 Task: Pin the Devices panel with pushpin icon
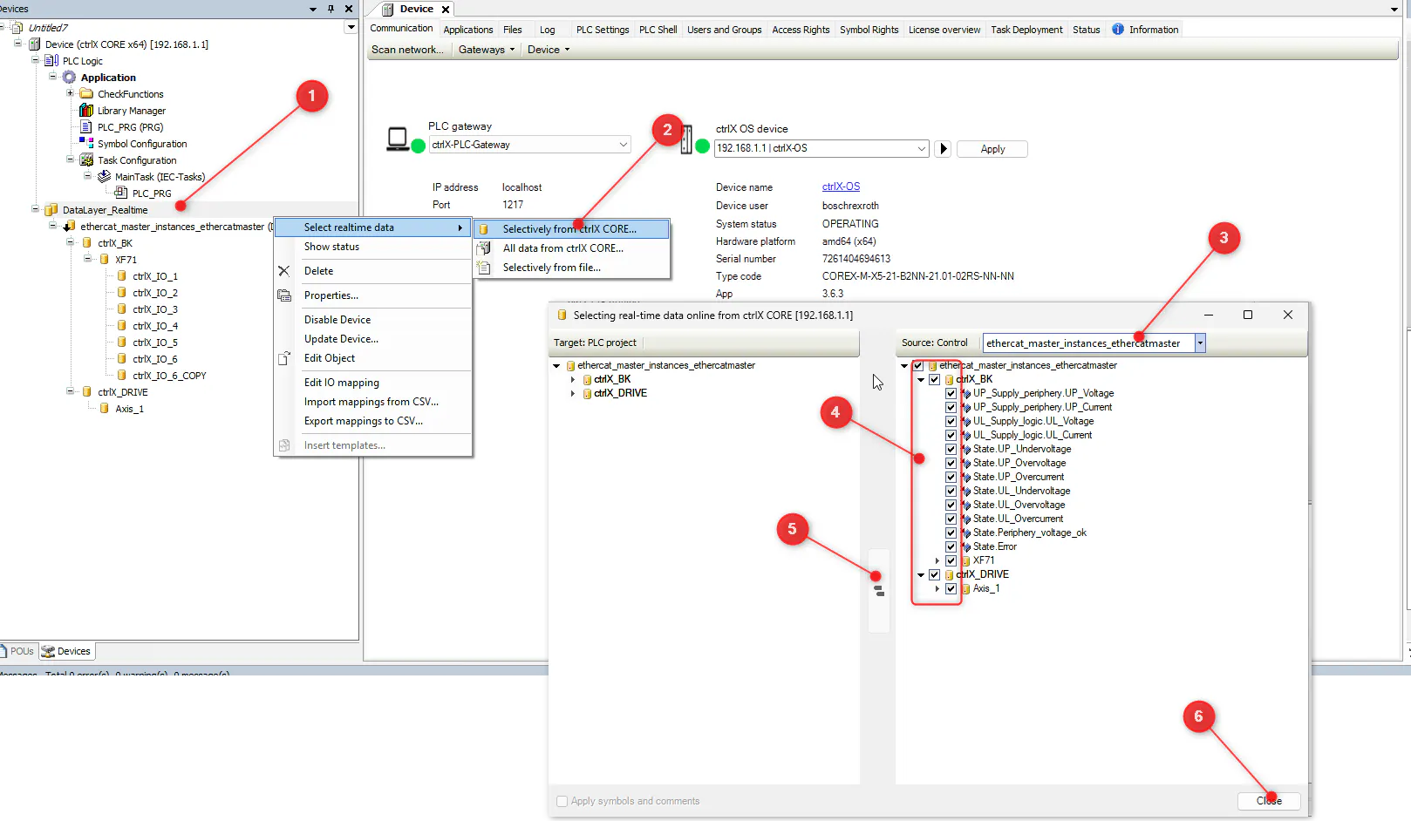331,9
